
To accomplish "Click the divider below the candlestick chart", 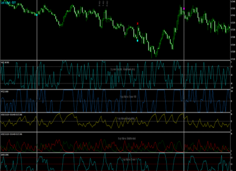I will [x=115, y=60].
